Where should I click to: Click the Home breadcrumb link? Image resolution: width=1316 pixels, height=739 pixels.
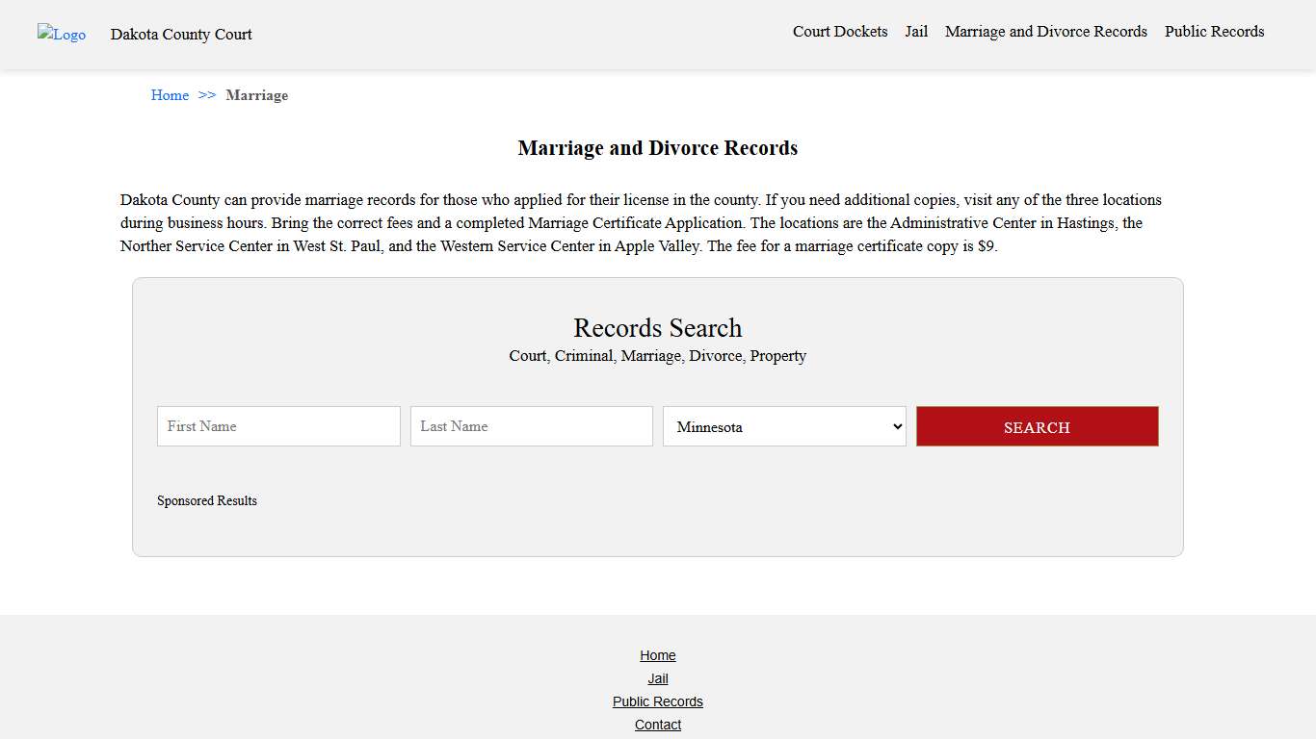pos(170,95)
